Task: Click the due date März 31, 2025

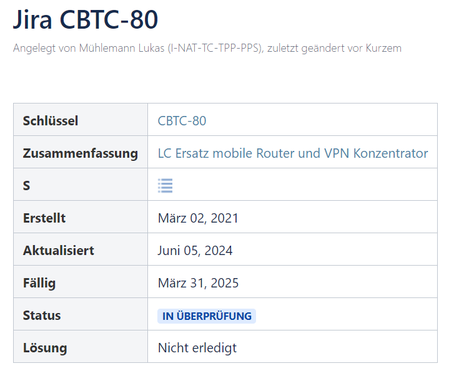Action: (198, 283)
